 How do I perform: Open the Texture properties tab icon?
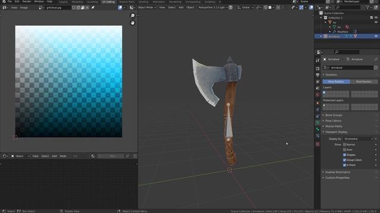(318, 144)
